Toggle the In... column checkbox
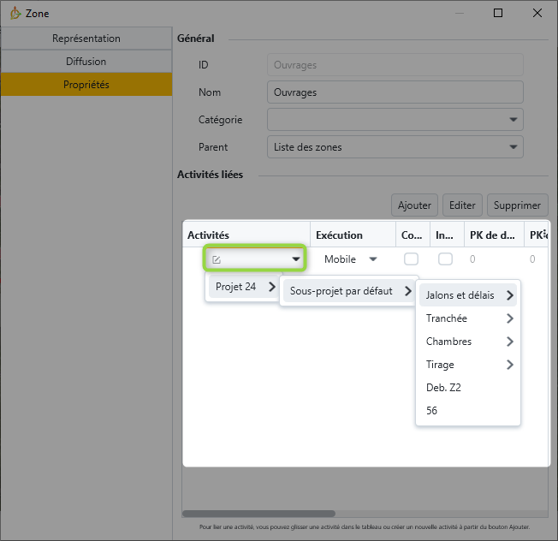This screenshot has height=541, width=558. tap(445, 259)
